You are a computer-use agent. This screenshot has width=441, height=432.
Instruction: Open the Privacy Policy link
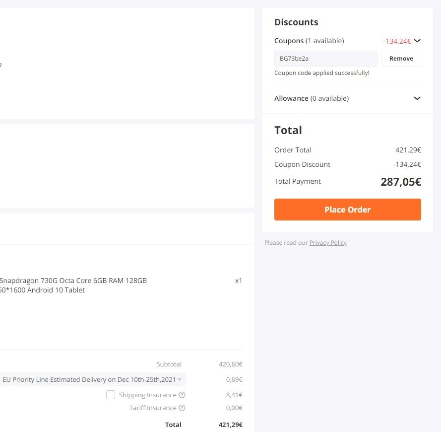point(328,243)
